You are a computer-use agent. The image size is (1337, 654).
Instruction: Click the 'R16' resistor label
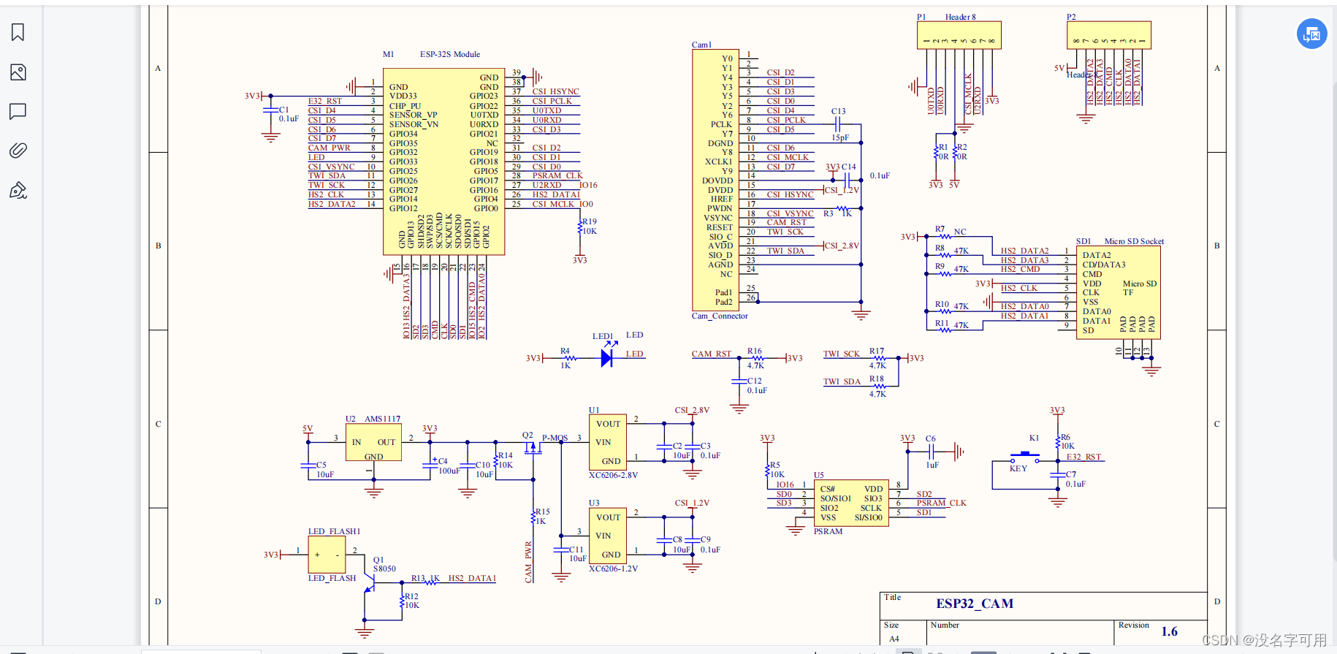point(754,351)
